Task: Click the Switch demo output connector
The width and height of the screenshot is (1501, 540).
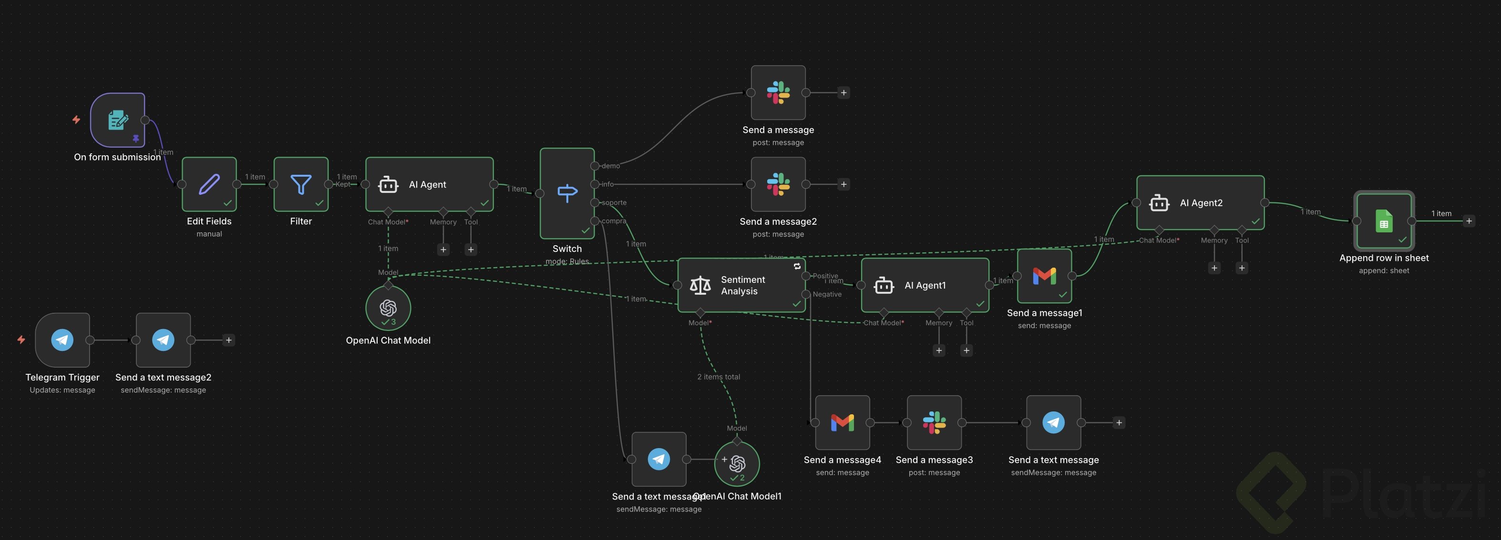Action: click(x=594, y=166)
